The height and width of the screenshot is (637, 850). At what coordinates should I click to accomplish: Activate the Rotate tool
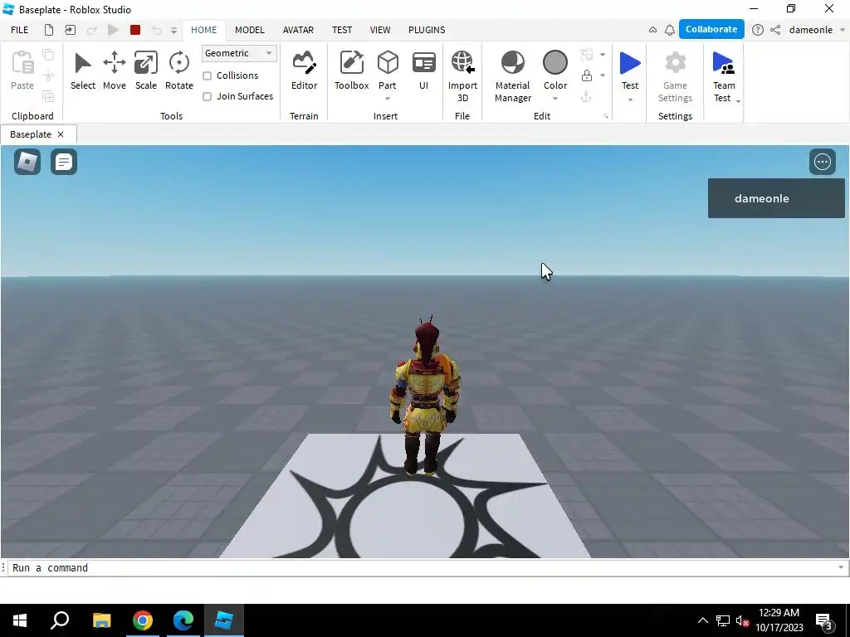click(179, 71)
